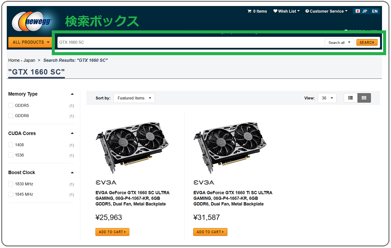The height and width of the screenshot is (248, 391).
Task: Open the Featured Items sort dropdown
Action: click(x=134, y=98)
